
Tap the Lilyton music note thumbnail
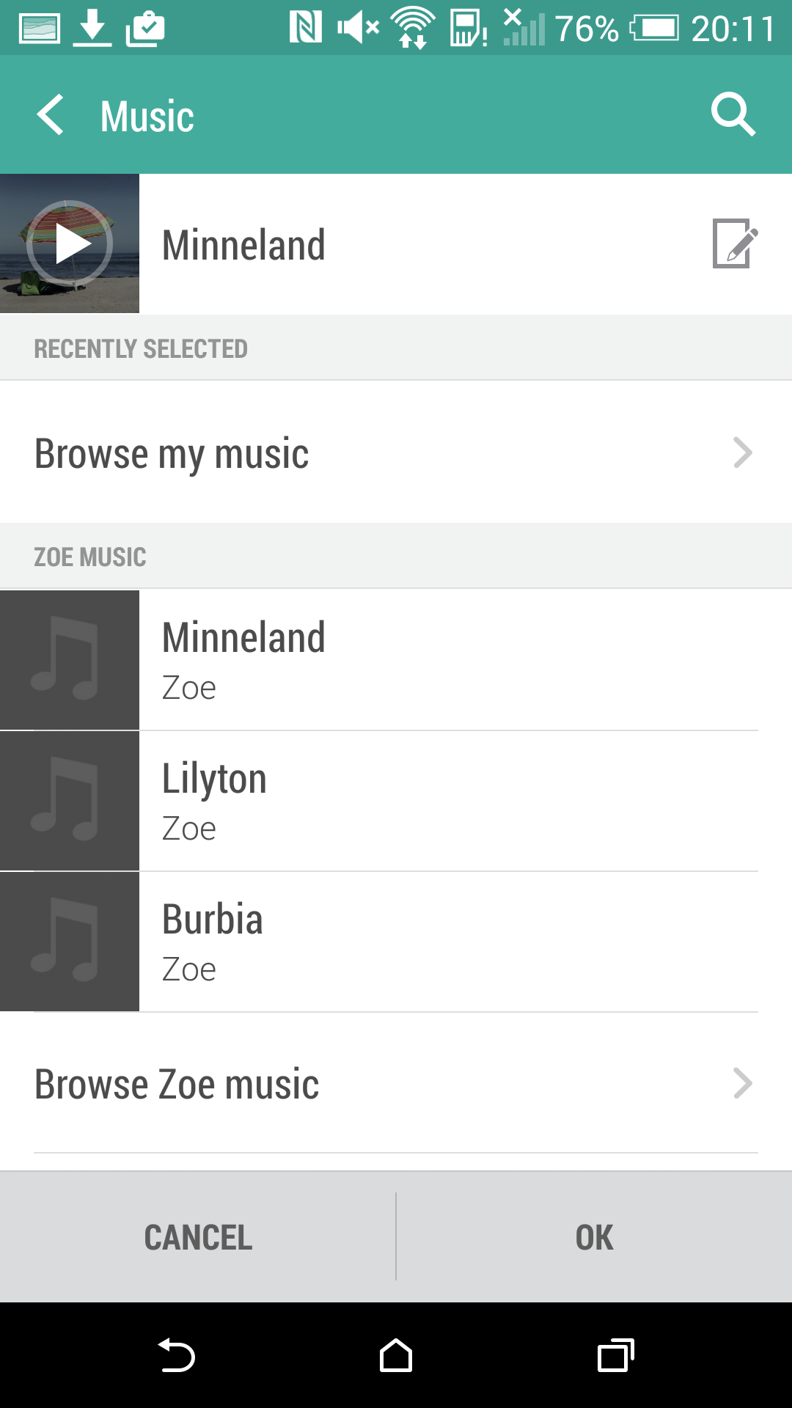pyautogui.click(x=70, y=801)
